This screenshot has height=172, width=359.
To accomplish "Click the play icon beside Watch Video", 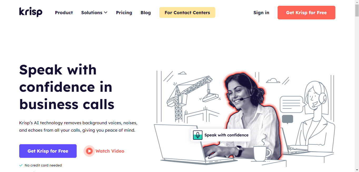I will pos(89,151).
